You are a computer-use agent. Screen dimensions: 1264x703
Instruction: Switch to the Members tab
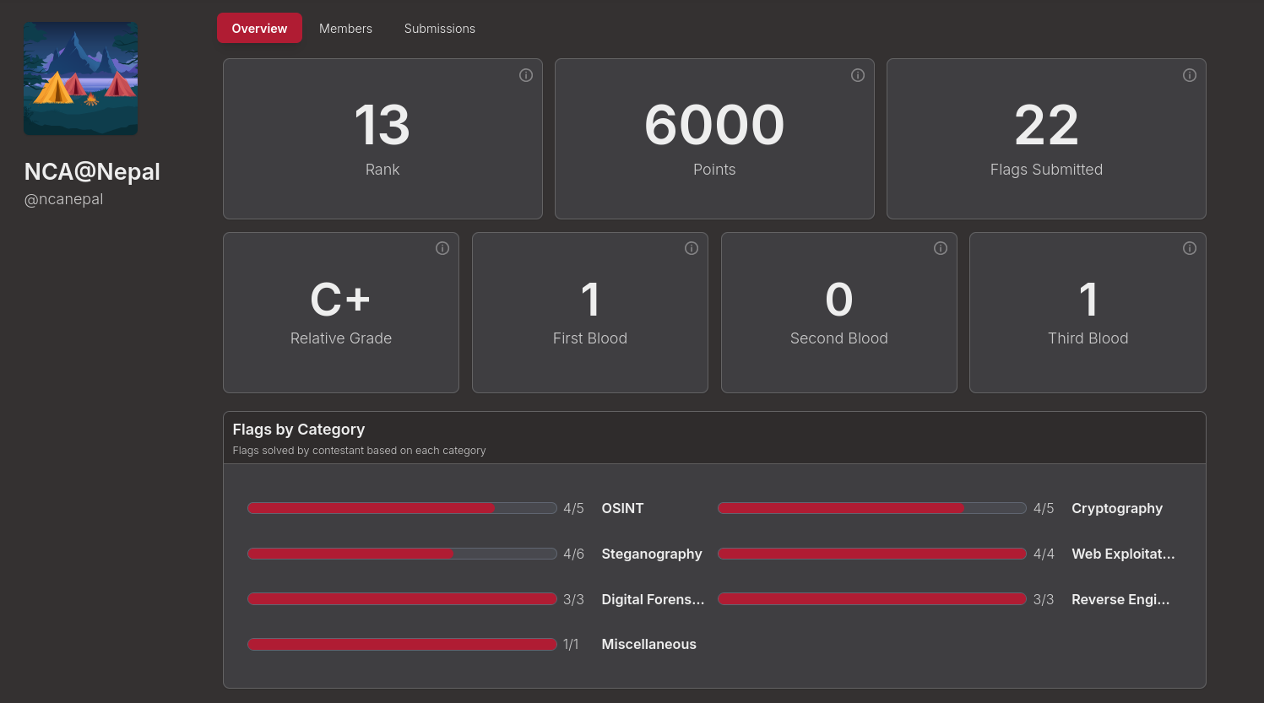point(345,29)
